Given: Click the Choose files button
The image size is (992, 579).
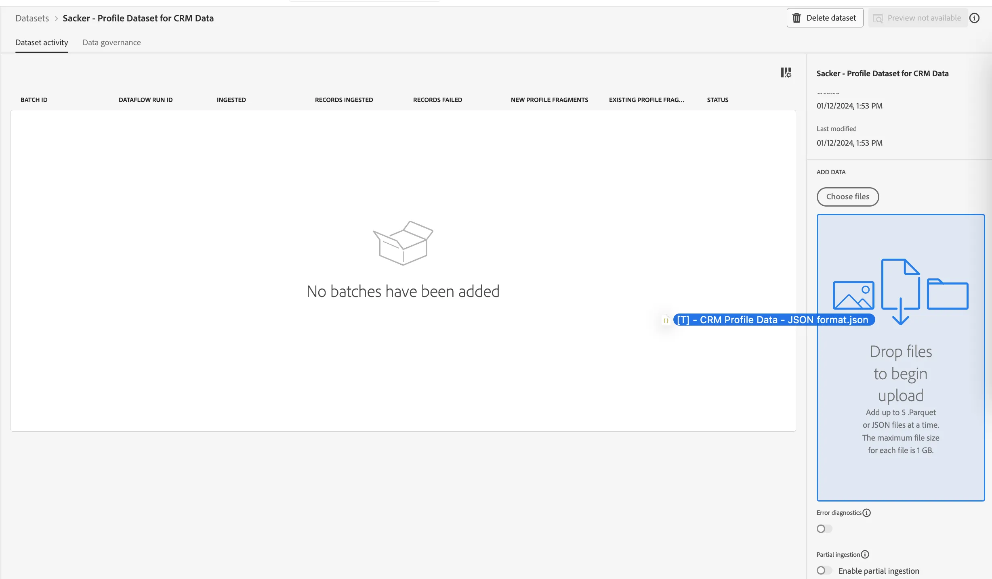Looking at the screenshot, I should click(848, 196).
